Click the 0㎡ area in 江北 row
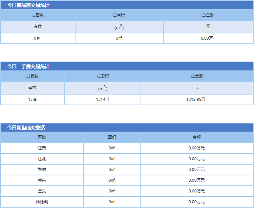The width and height of the screenshot is (254, 208). pyautogui.click(x=112, y=159)
